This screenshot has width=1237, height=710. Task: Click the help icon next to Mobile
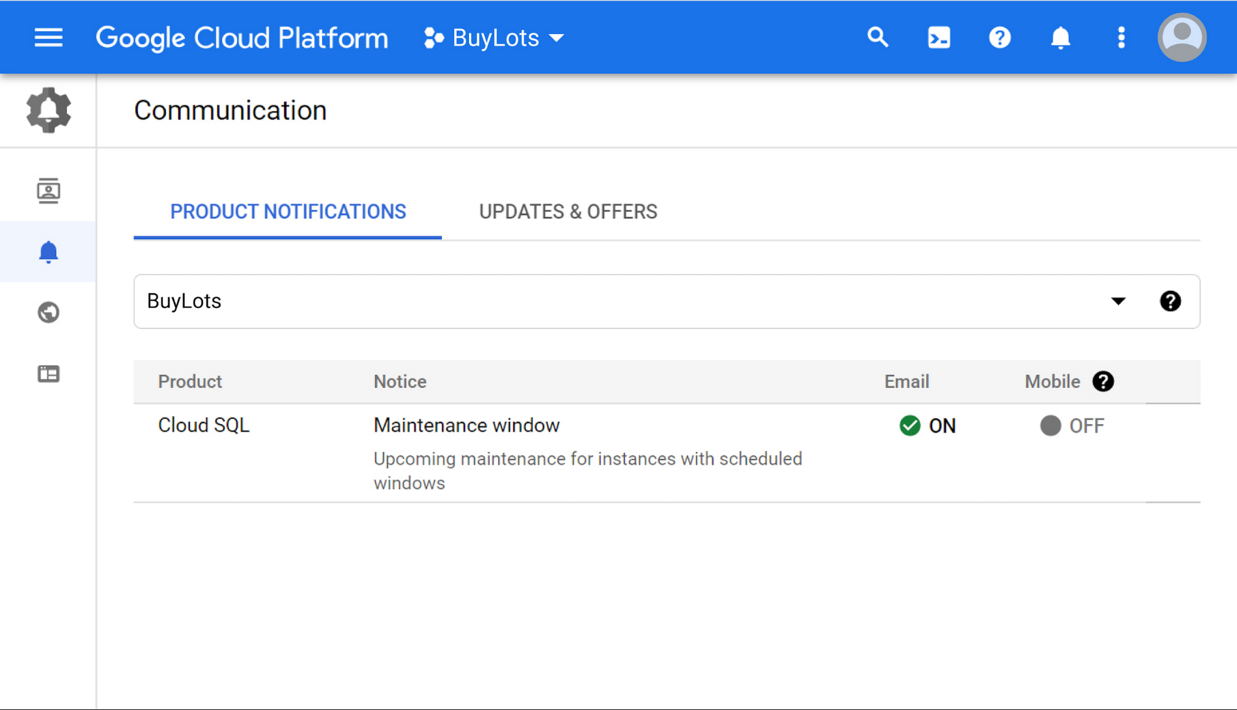pyautogui.click(x=1103, y=381)
